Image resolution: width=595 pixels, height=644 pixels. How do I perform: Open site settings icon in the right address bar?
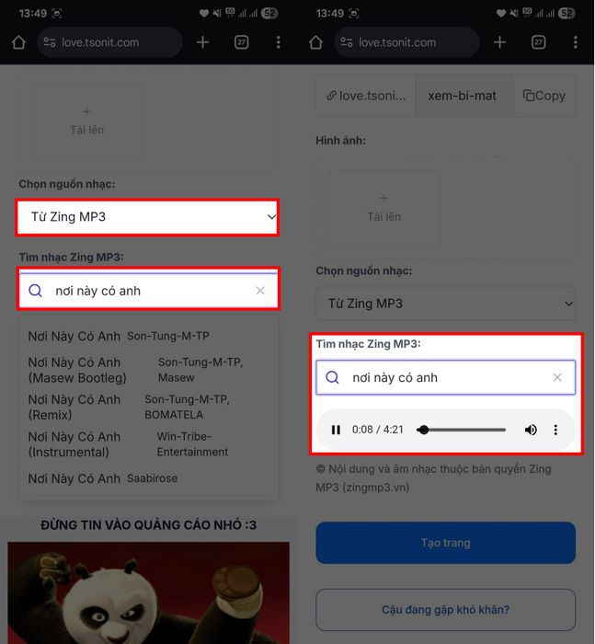tap(347, 42)
